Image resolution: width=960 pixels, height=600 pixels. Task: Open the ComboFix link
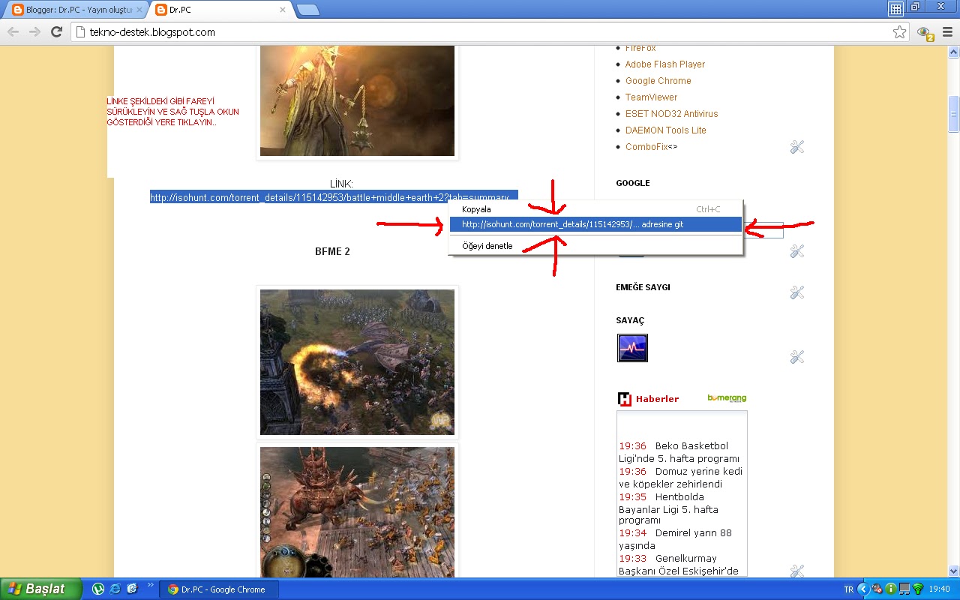click(x=646, y=147)
